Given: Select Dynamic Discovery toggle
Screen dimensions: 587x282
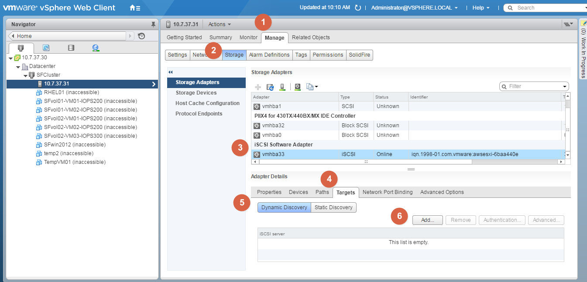Looking at the screenshot, I should click(x=284, y=207).
